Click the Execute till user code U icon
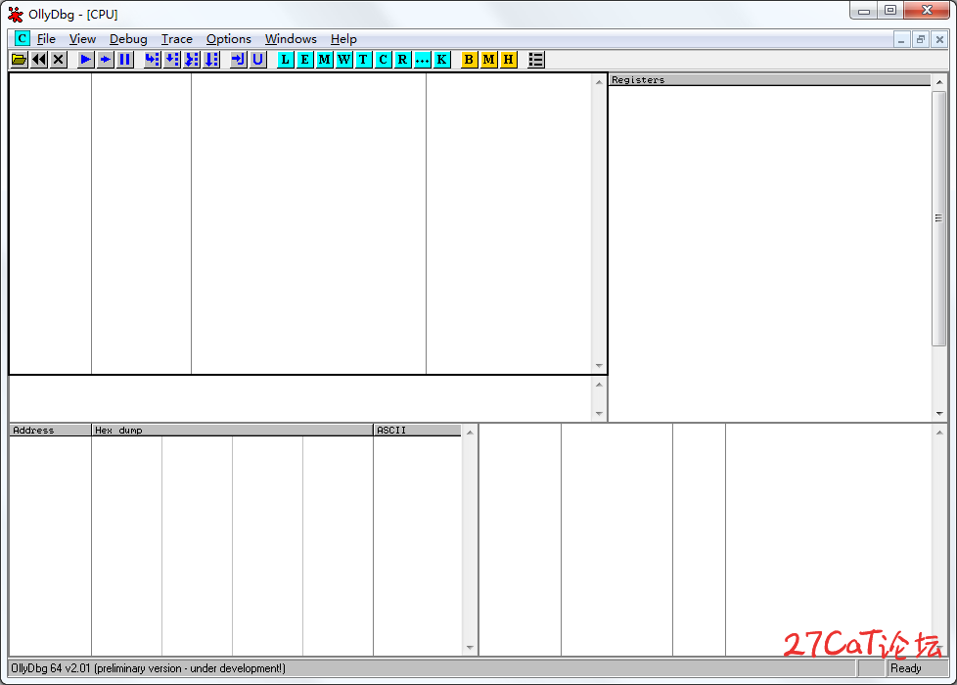 click(257, 60)
